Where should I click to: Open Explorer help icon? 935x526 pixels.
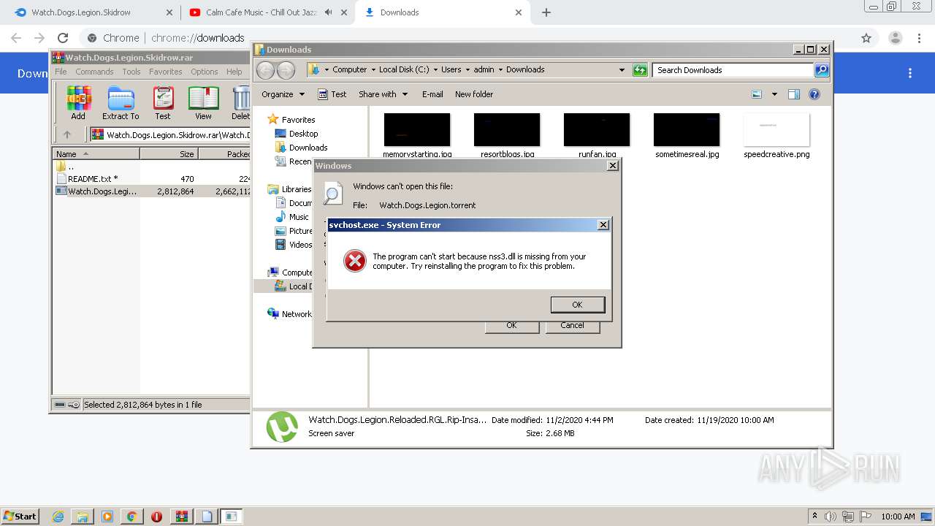814,94
